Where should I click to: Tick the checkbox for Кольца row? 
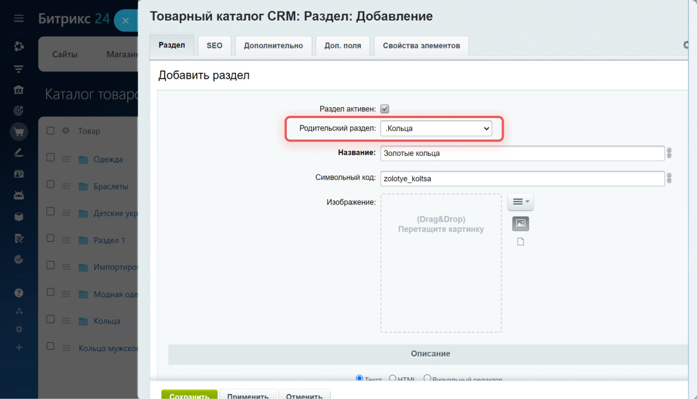pyautogui.click(x=51, y=319)
